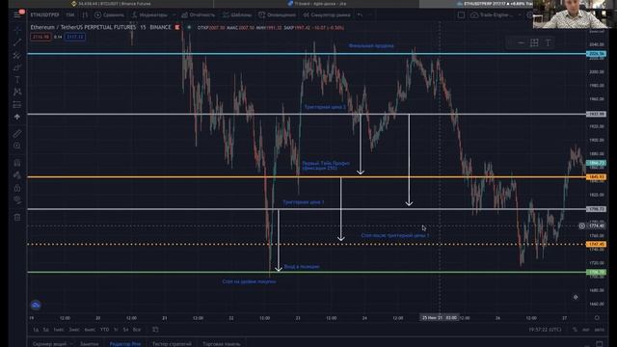Click the solid orange price label on axis
The height and width of the screenshot is (347, 617).
coord(596,177)
